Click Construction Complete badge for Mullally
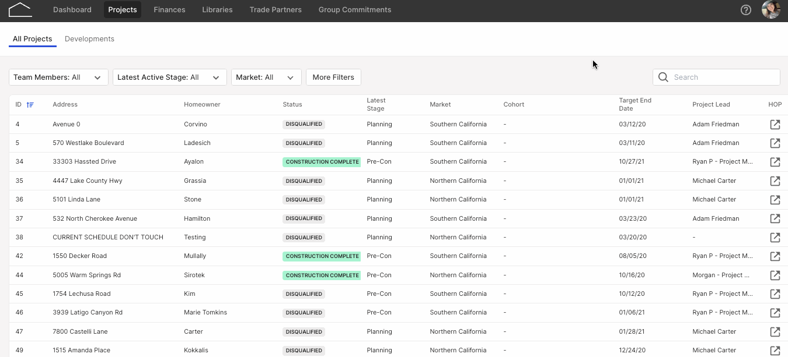This screenshot has height=357, width=788. click(322, 256)
